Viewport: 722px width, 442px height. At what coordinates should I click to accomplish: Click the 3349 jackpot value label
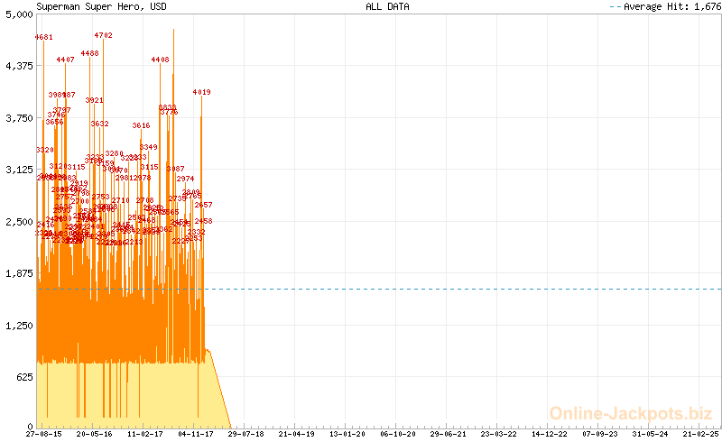point(149,147)
